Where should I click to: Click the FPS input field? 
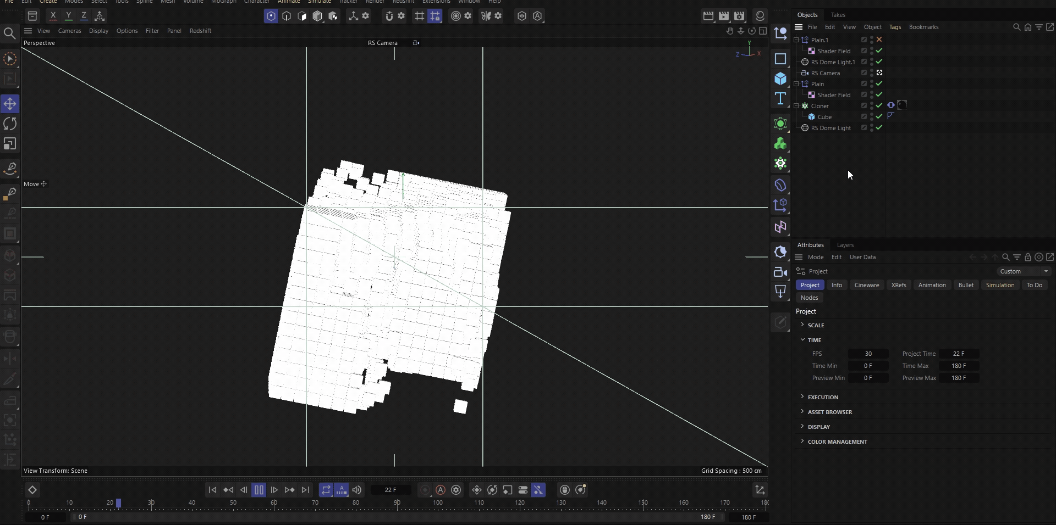[x=868, y=354]
